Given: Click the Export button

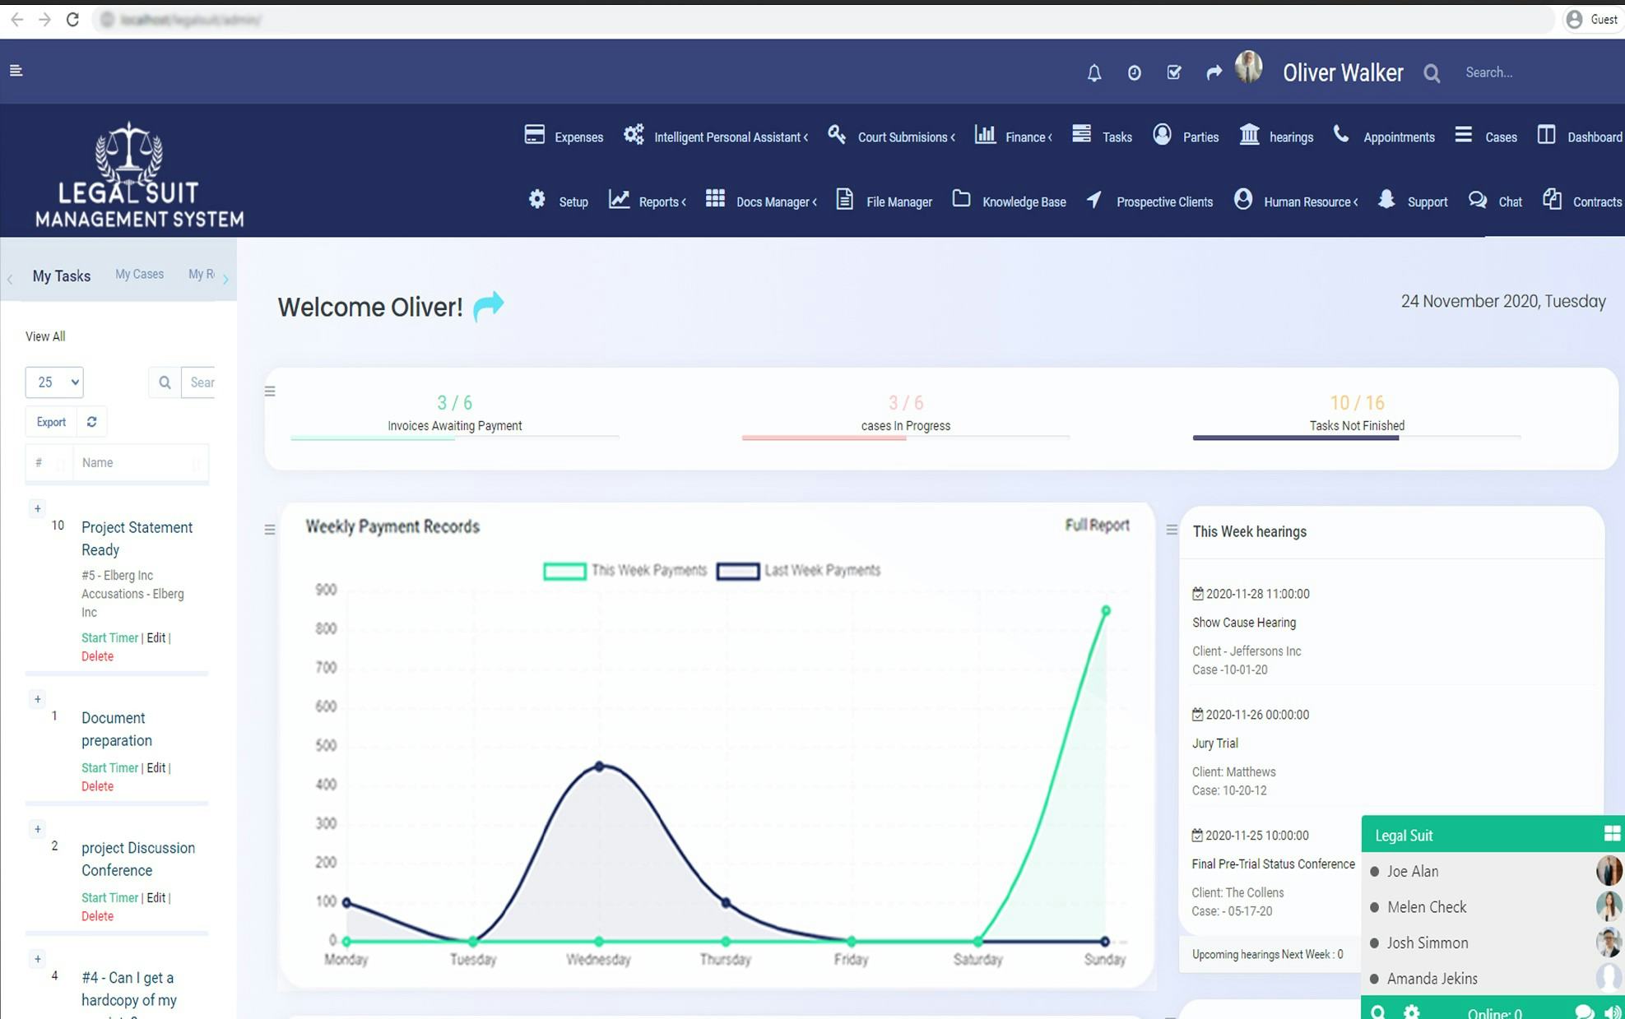Looking at the screenshot, I should 49,421.
